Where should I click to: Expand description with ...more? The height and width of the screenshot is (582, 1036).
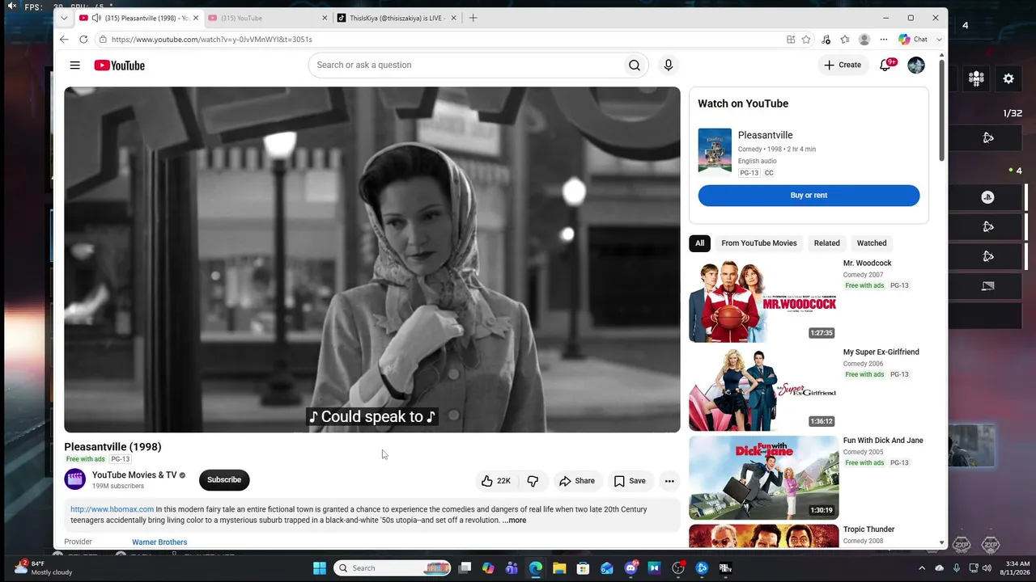pyautogui.click(x=514, y=521)
